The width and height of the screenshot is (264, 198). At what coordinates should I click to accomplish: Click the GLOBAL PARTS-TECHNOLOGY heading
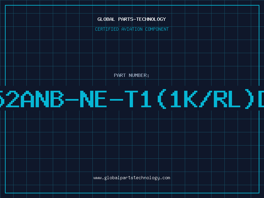[x=132, y=19]
